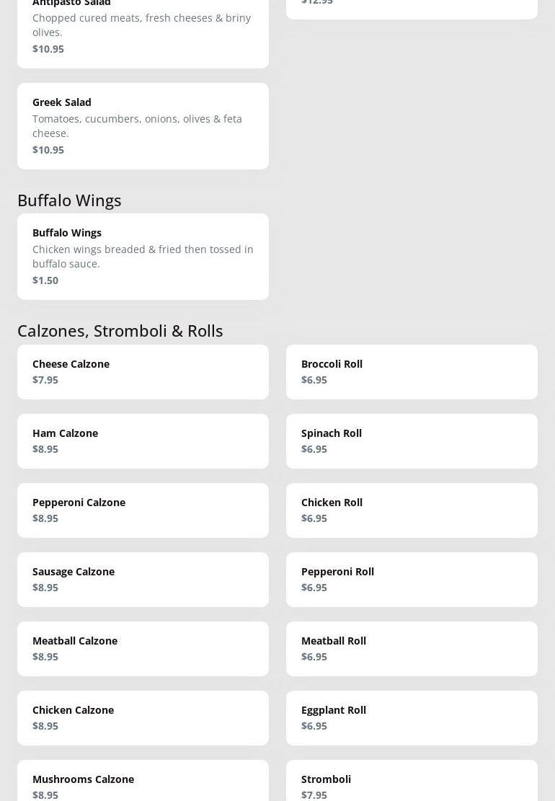Pick the Ham Calzone card

tap(143, 441)
